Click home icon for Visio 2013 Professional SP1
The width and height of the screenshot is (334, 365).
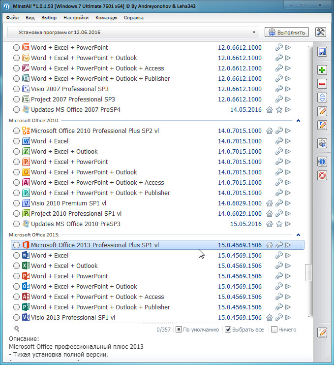point(270,317)
